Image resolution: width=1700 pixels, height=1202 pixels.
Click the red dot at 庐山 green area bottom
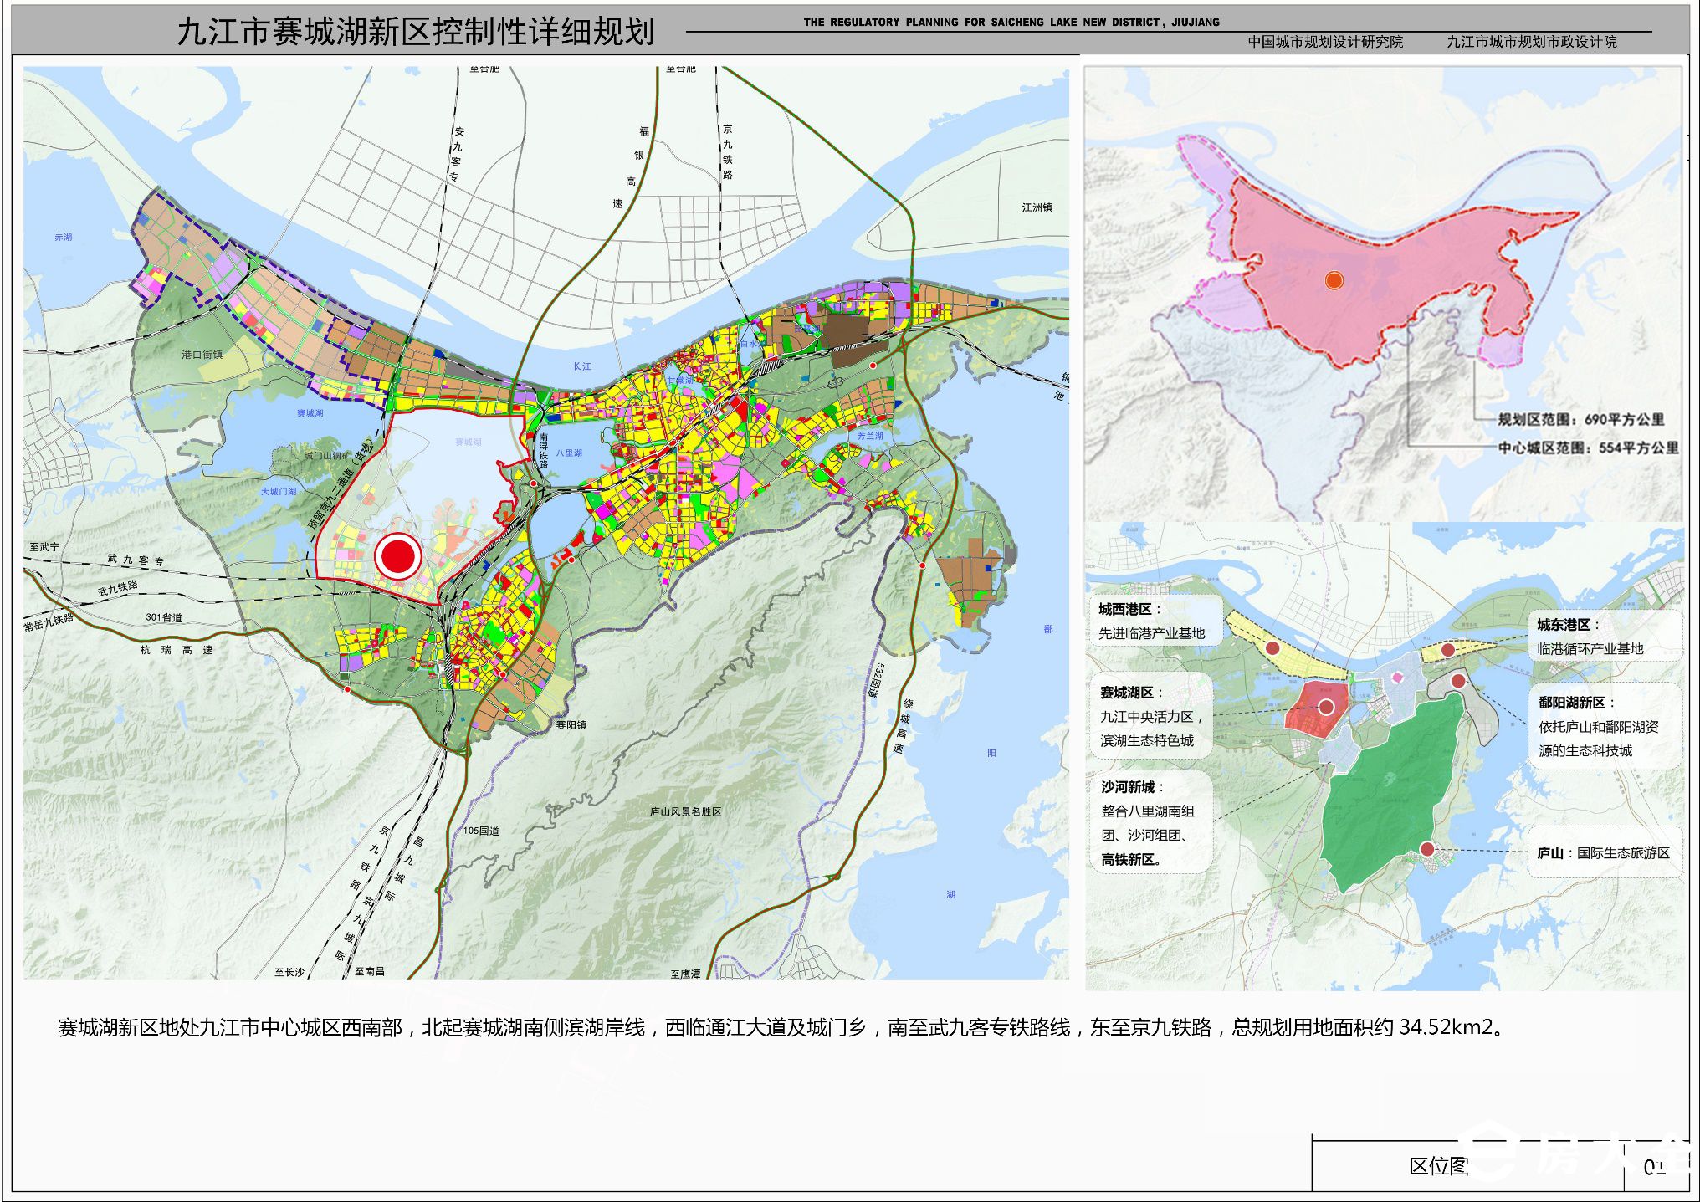[1427, 850]
